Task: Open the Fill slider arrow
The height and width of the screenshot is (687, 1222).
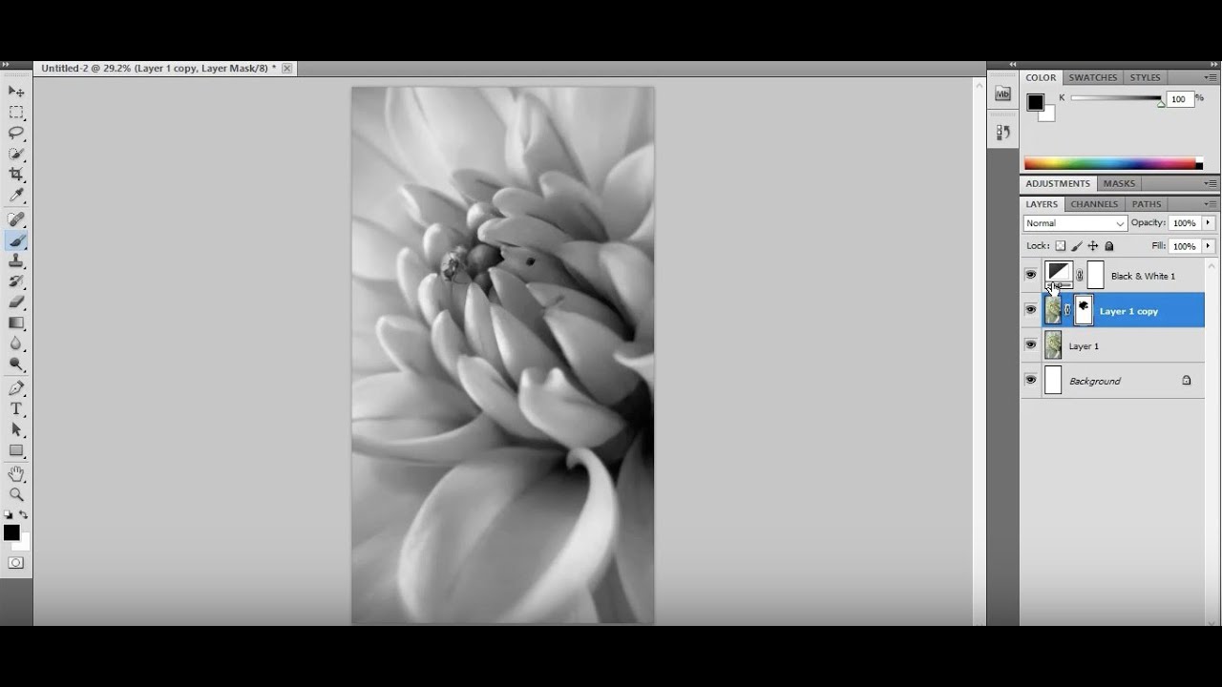Action: pyautogui.click(x=1209, y=246)
